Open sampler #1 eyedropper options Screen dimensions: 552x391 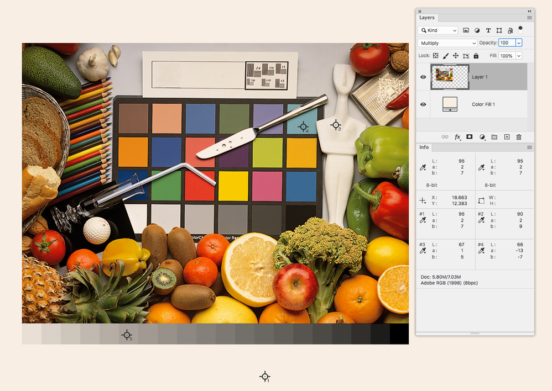(x=423, y=220)
